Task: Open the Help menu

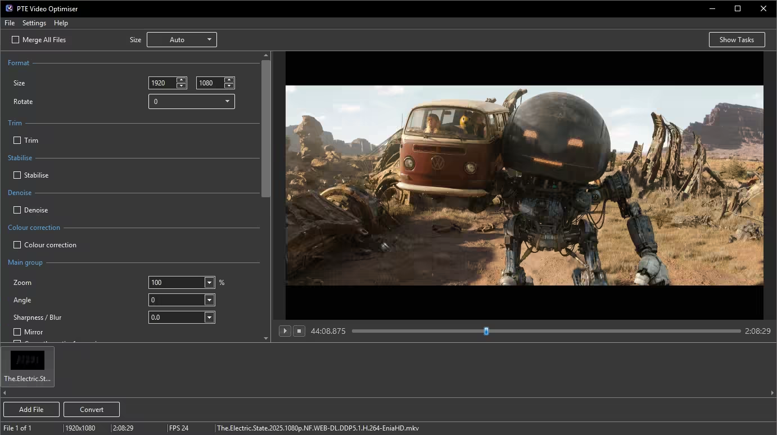Action: coord(61,23)
